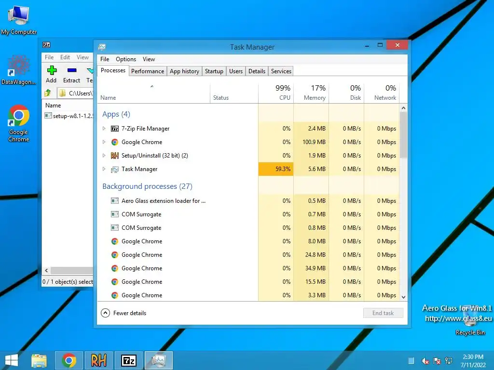The width and height of the screenshot is (494, 370).
Task: Sort processes by Memory column
Action: point(311,92)
